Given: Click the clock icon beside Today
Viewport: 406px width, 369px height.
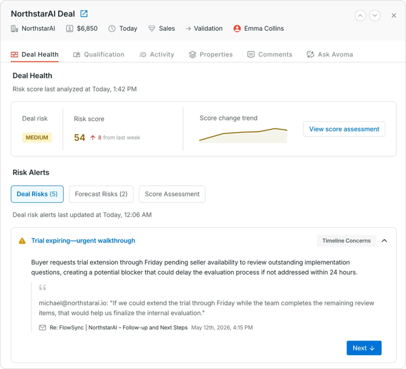Looking at the screenshot, I should tap(112, 28).
